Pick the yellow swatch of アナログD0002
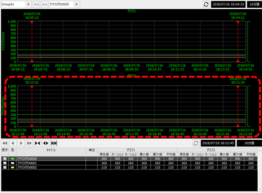 13,168
